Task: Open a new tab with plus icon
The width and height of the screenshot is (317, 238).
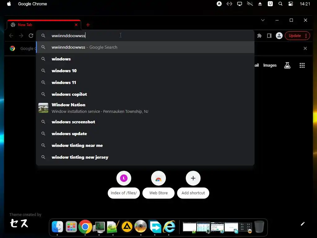Action: (88, 25)
